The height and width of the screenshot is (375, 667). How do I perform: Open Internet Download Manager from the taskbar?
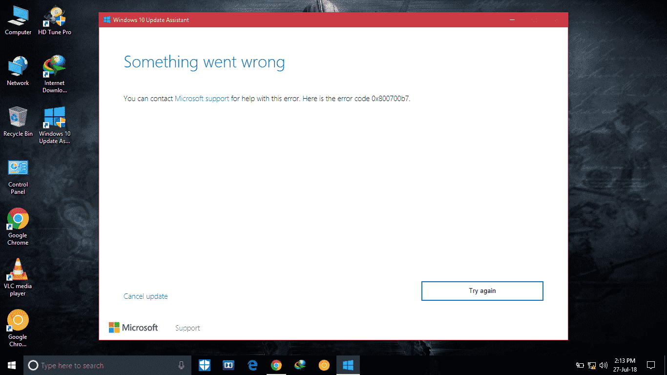point(300,365)
